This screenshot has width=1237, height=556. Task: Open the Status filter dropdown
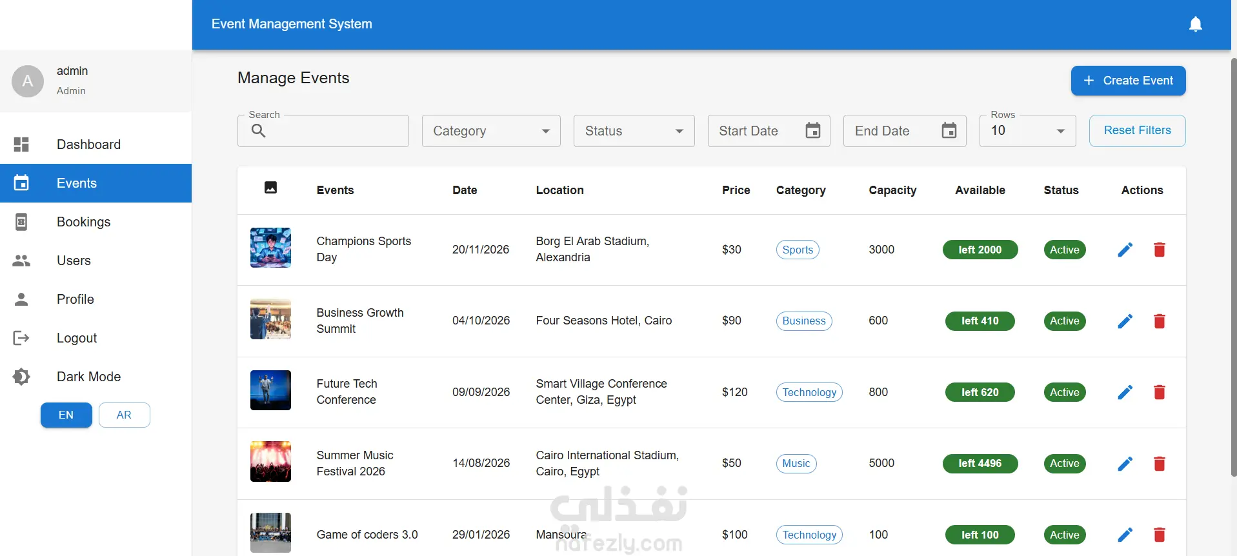[x=634, y=131]
